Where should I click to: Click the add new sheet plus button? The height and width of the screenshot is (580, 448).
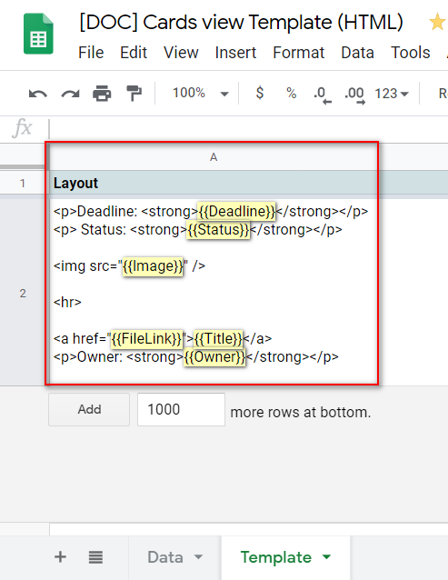[x=60, y=556]
